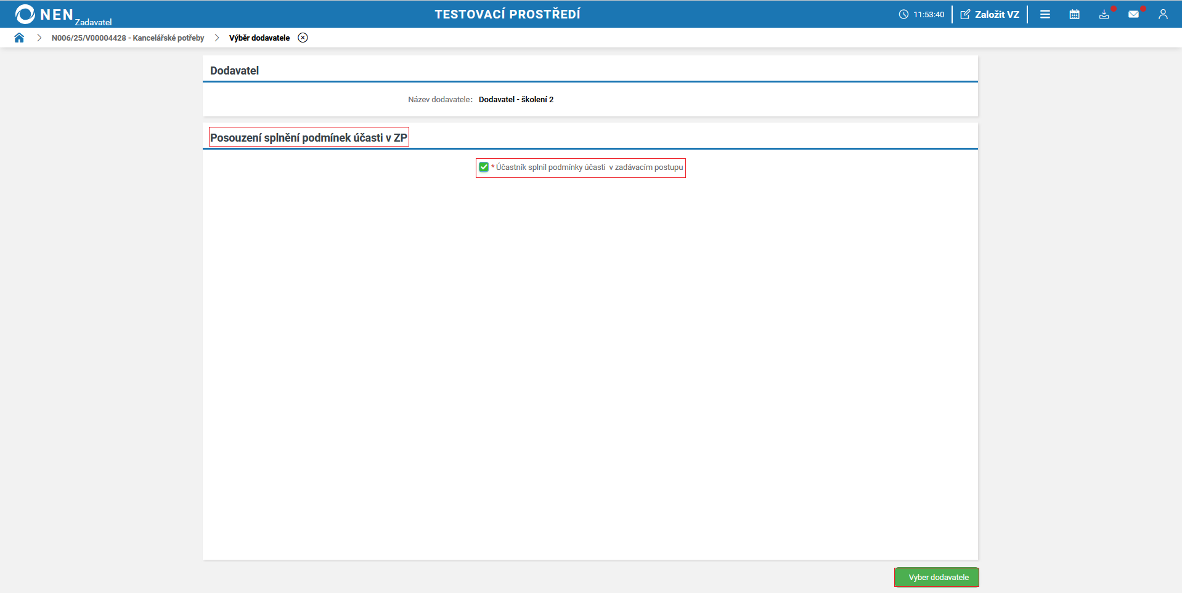Image resolution: width=1182 pixels, height=593 pixels.
Task: Click the supplier name Dodavatel - školení 2
Action: (516, 99)
